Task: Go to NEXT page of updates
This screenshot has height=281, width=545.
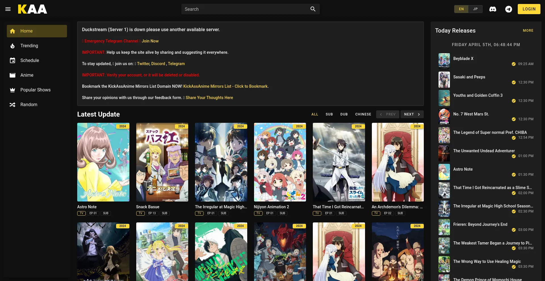Action: [x=412, y=114]
